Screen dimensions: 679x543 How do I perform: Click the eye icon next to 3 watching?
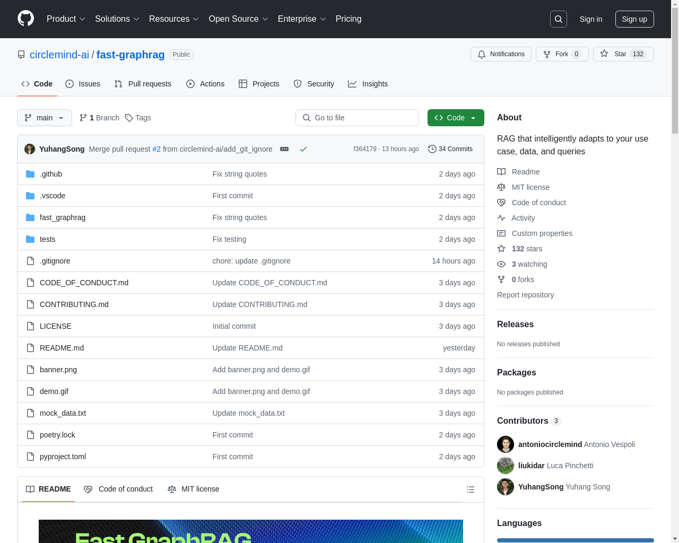pos(501,264)
